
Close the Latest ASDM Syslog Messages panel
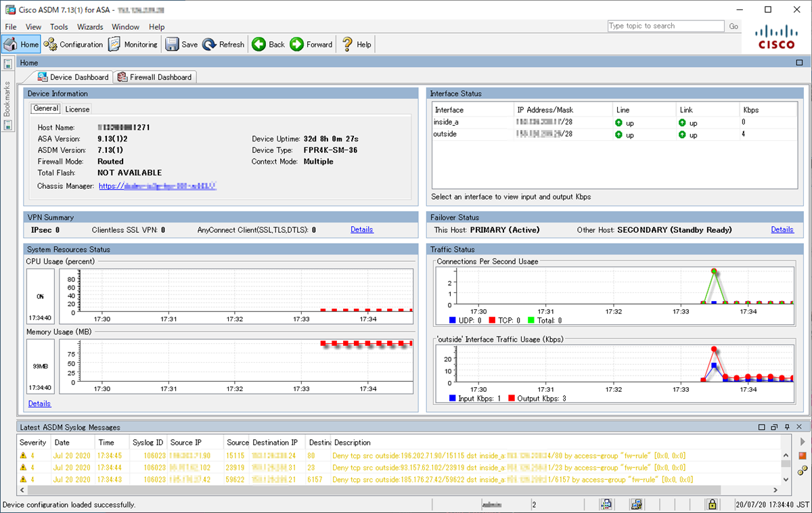click(799, 427)
